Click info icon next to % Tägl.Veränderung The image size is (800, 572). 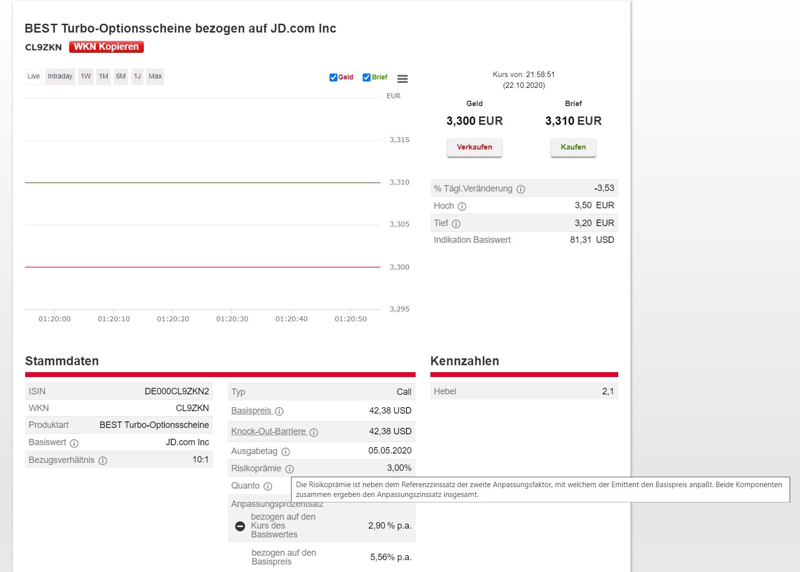tap(521, 189)
